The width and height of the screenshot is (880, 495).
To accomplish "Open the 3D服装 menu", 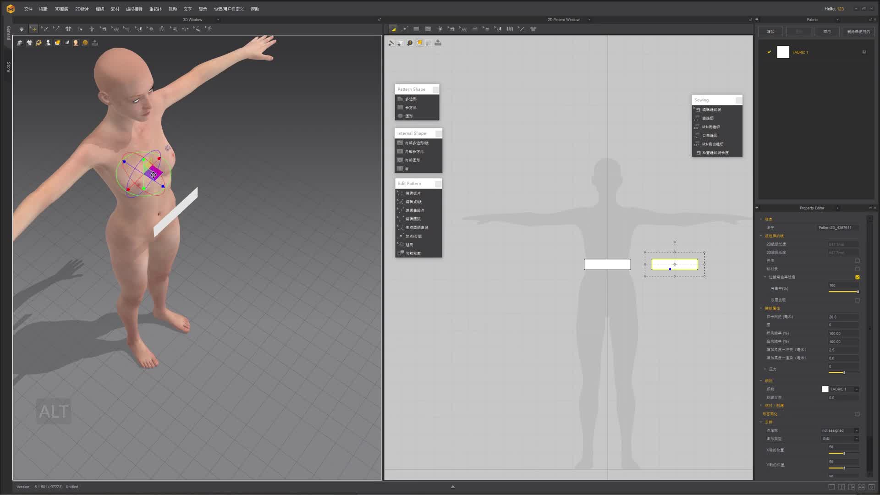I will click(61, 9).
